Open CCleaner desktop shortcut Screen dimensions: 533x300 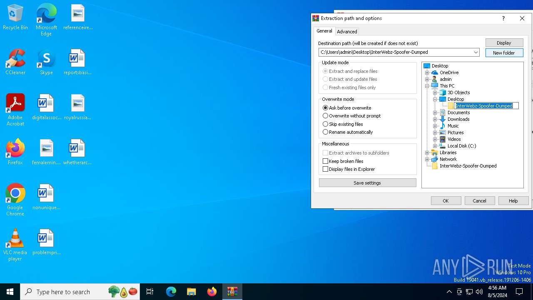(x=15, y=62)
